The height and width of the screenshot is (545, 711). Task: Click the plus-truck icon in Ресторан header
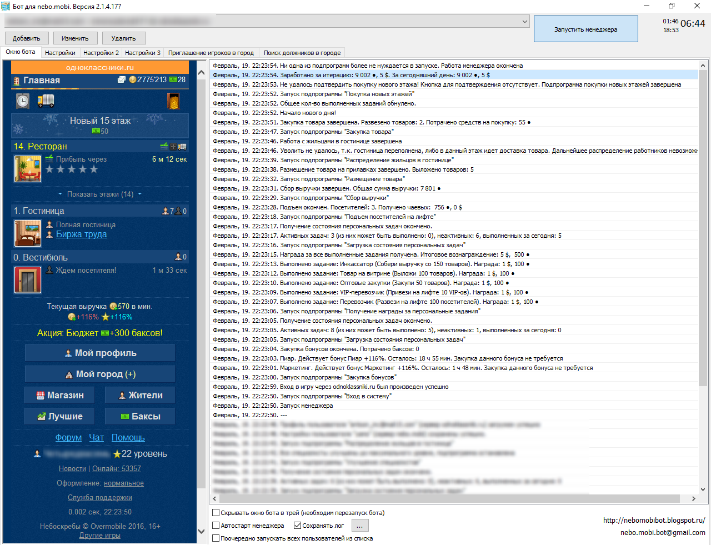pyautogui.click(x=178, y=147)
